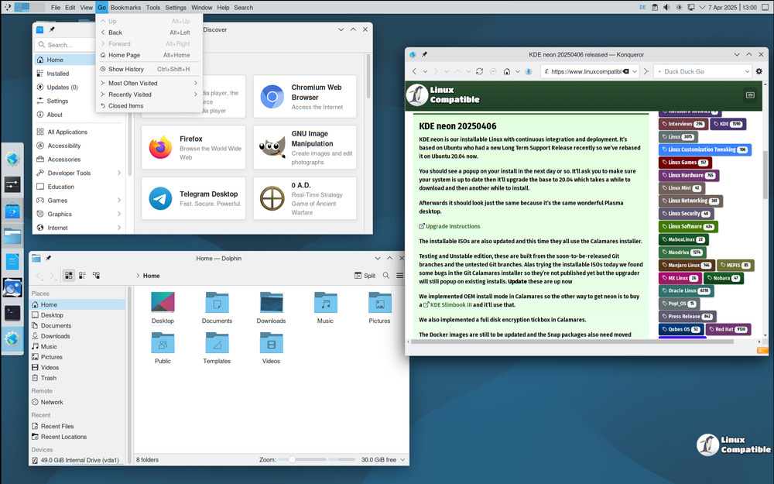
Task: Open the Firefox app entry in Discover
Action: [193, 147]
